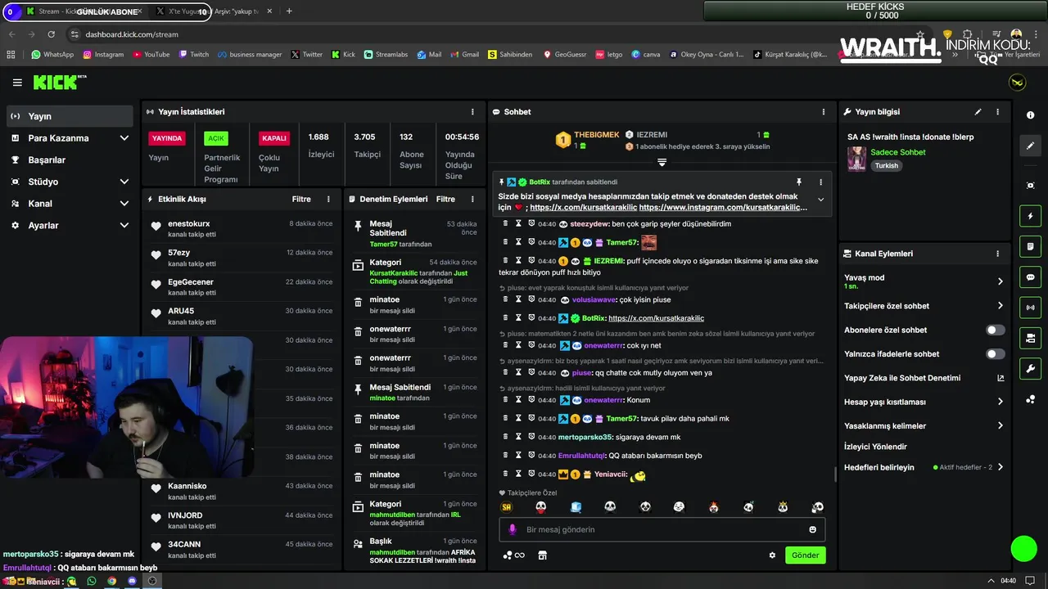Open the Streamlabs bookmark

click(x=386, y=55)
